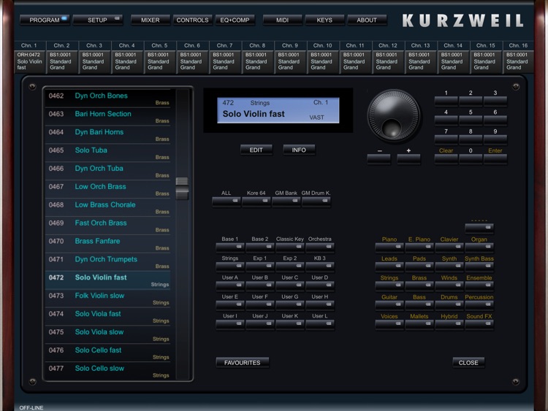Select the Chn. 16 Standard Grand slot

click(x=518, y=61)
